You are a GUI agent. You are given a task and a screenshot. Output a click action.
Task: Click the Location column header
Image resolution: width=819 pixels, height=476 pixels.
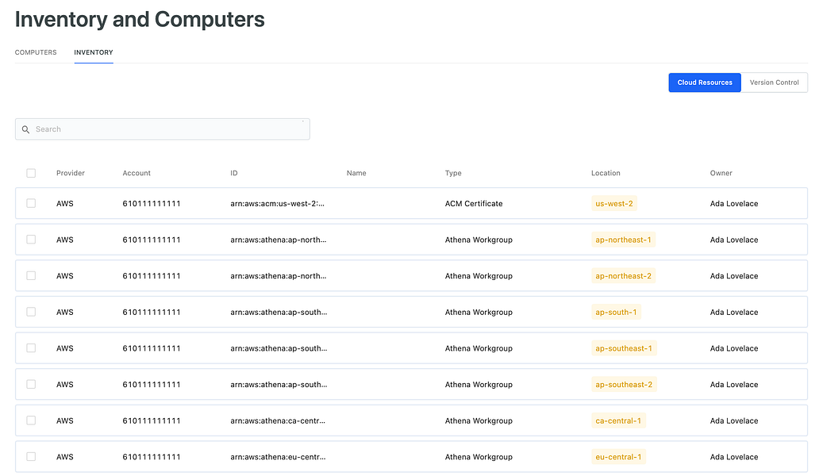[606, 173]
